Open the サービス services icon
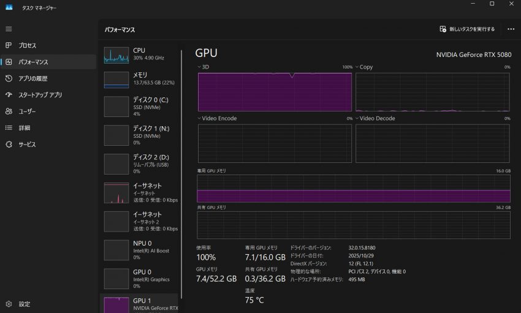This screenshot has height=313, width=521. pos(9,145)
